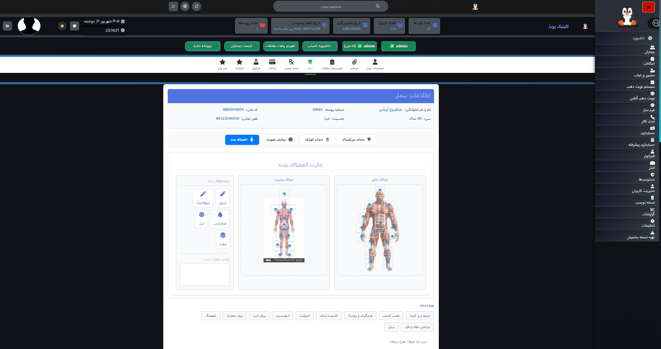Open گزارشات (reports) in sidebar
The width and height of the screenshot is (661, 349).
(627, 212)
